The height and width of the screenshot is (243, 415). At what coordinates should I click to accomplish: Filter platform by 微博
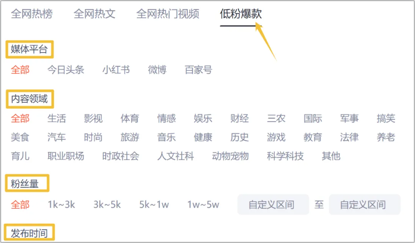pyautogui.click(x=157, y=70)
